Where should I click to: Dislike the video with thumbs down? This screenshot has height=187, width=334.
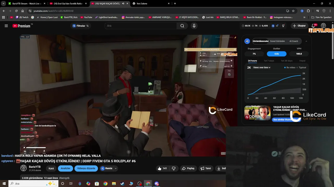click(x=174, y=168)
